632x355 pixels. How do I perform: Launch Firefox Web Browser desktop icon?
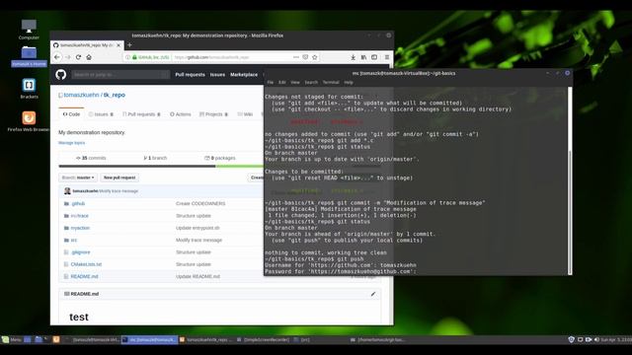pyautogui.click(x=29, y=121)
